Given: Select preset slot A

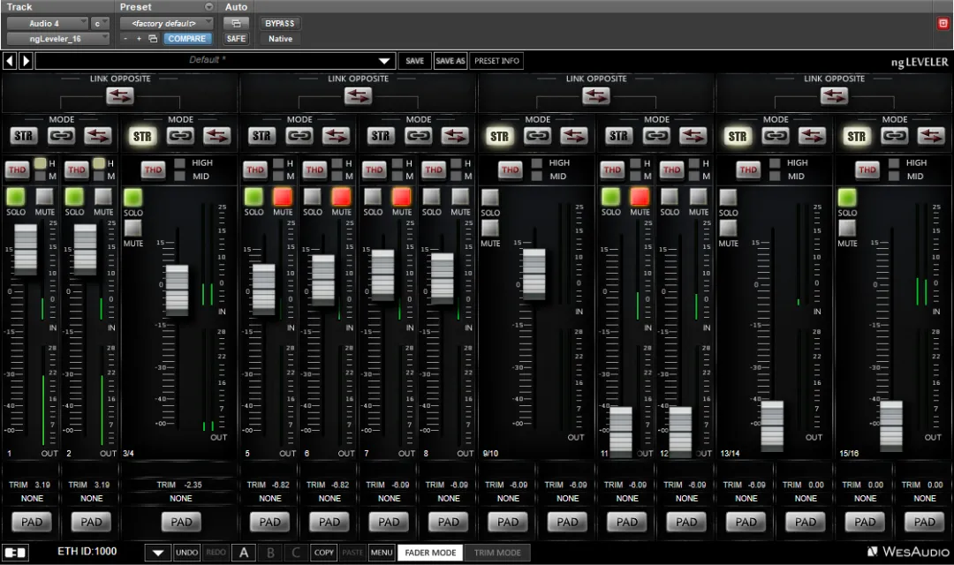Looking at the screenshot, I should 244,553.
